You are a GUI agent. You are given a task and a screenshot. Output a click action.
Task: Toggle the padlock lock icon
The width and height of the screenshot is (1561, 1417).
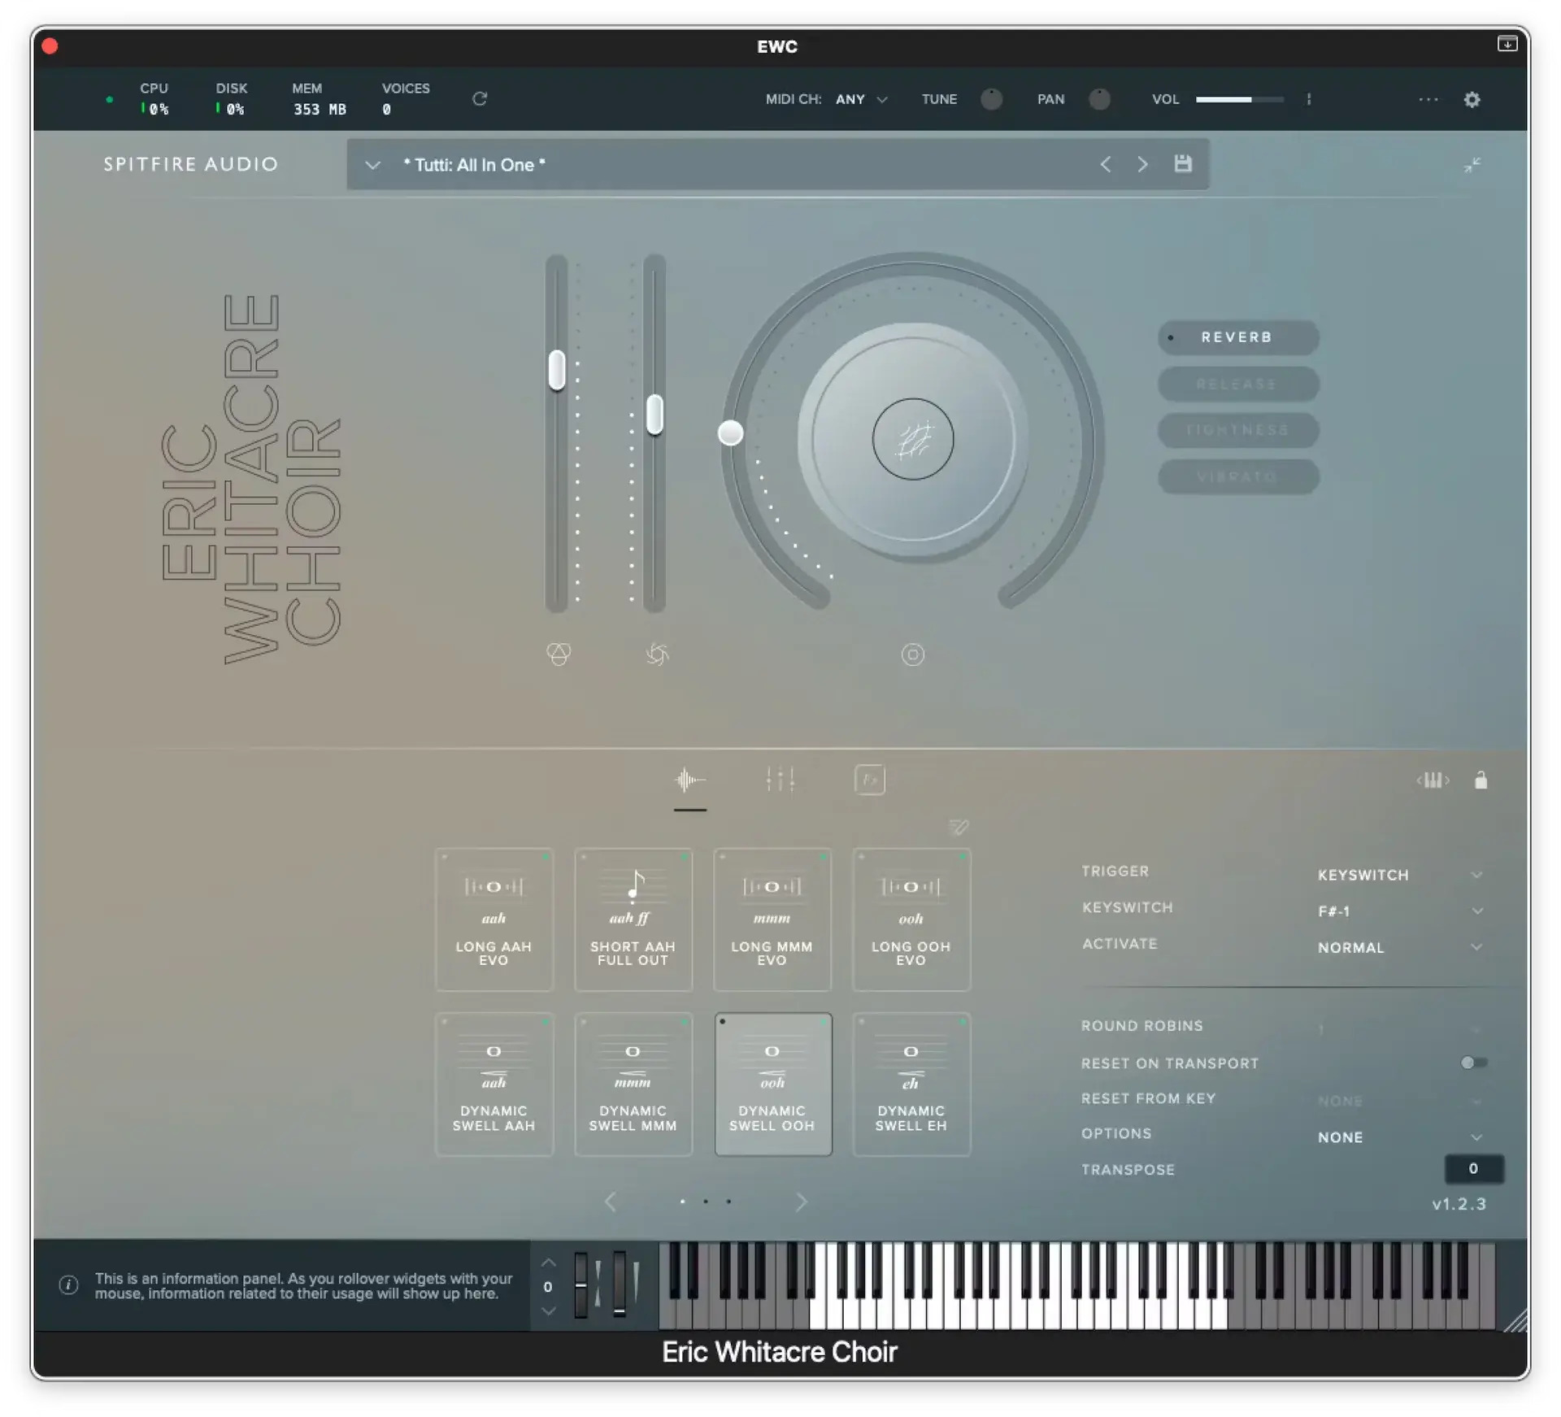[1481, 780]
